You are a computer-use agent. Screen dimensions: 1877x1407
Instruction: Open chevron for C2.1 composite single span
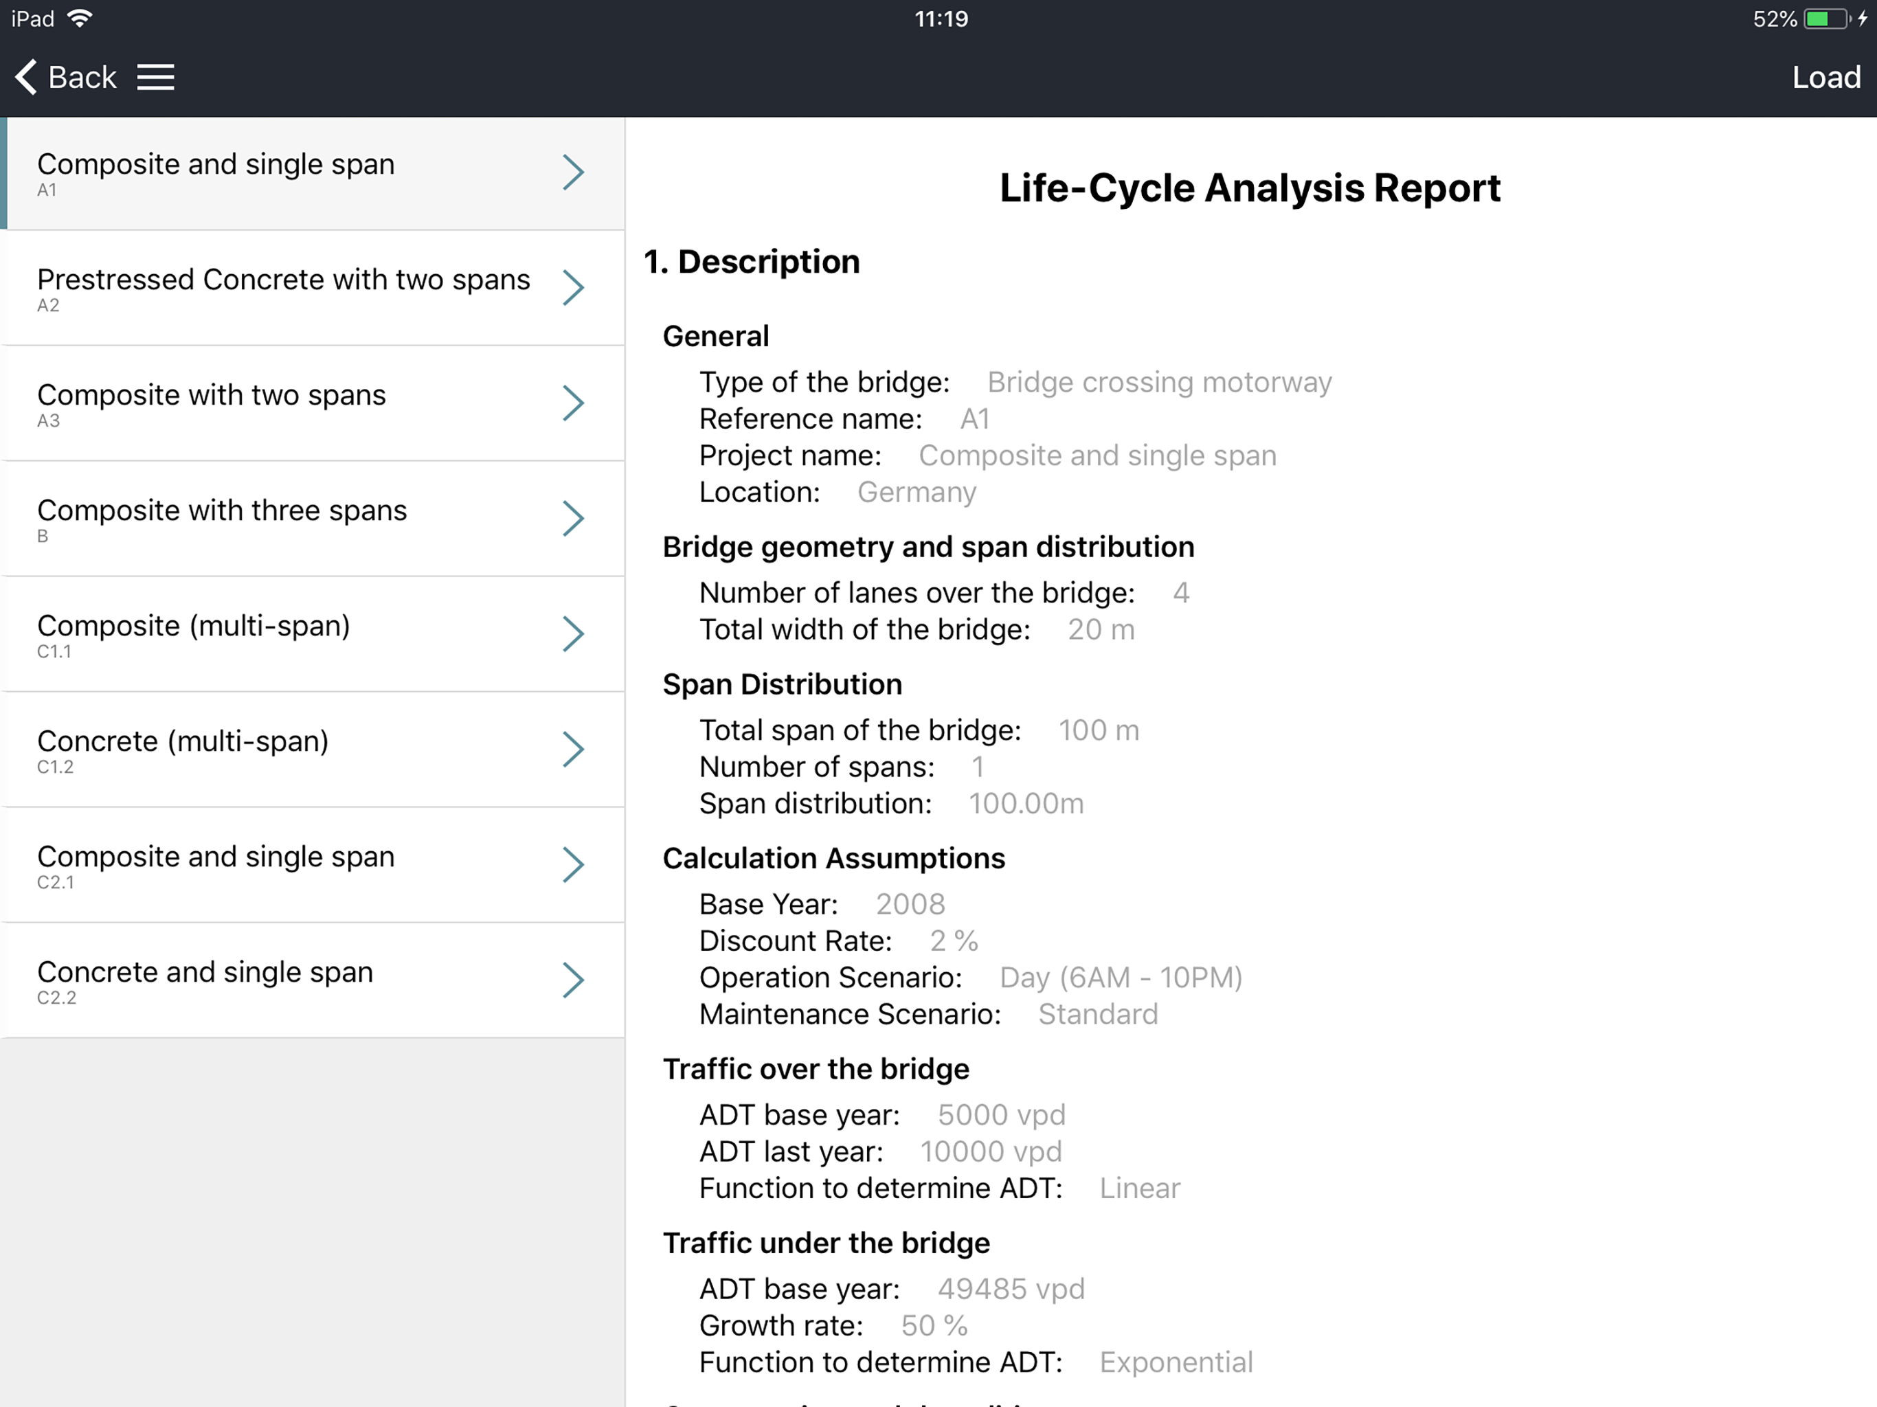(x=574, y=865)
